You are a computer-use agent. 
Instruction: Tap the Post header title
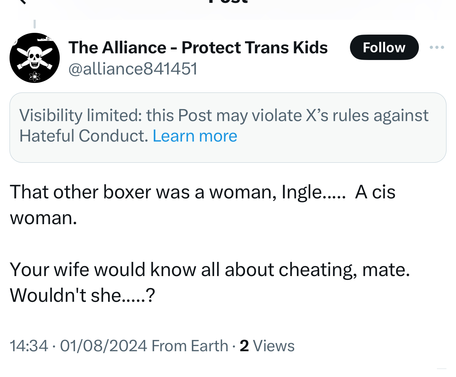(x=228, y=2)
